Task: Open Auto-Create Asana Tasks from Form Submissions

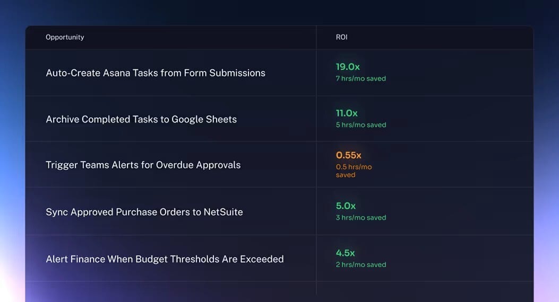Action: click(156, 73)
